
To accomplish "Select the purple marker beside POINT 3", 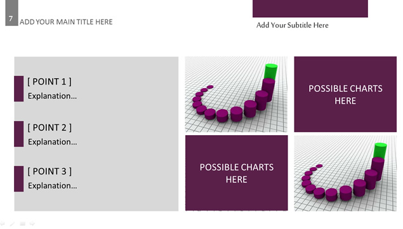I will tap(19, 179).
